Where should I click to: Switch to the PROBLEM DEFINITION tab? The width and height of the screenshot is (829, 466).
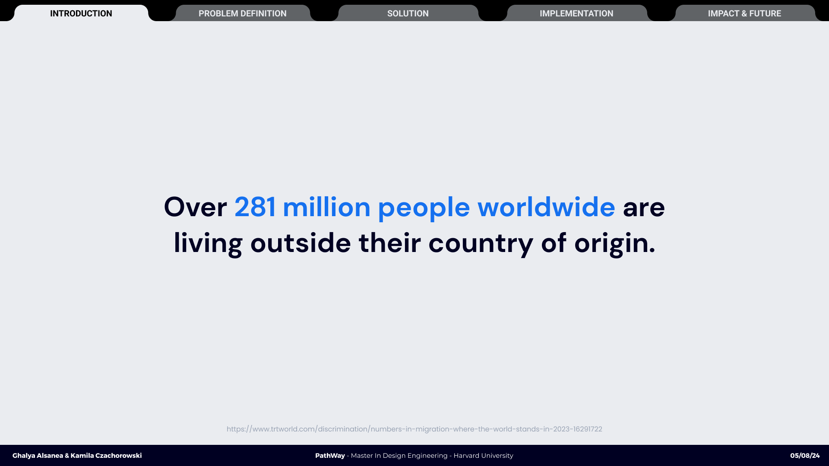243,13
